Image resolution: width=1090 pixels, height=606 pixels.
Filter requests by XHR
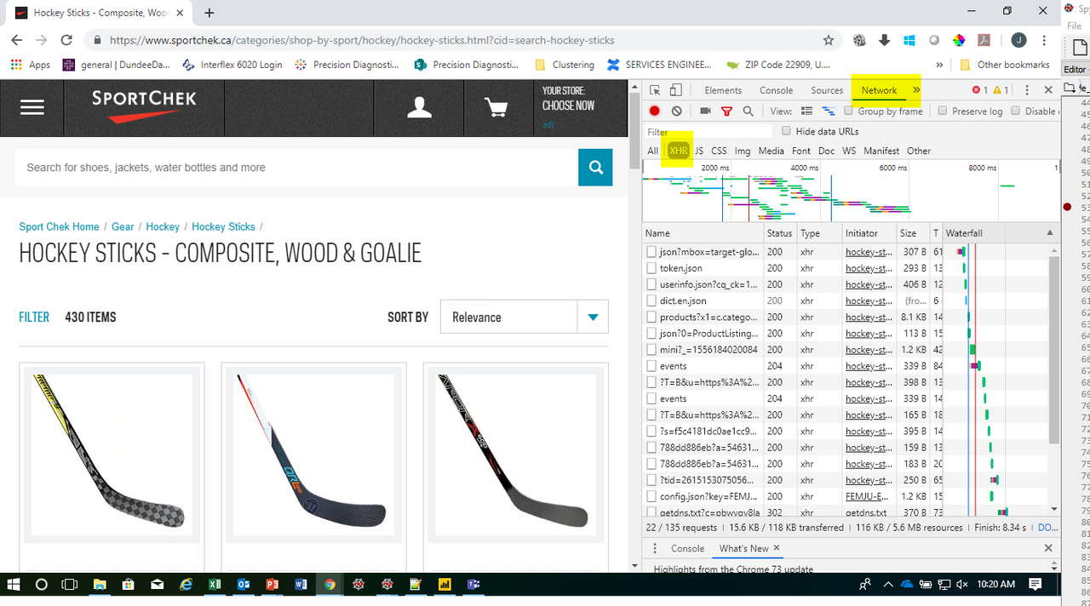pyautogui.click(x=678, y=151)
